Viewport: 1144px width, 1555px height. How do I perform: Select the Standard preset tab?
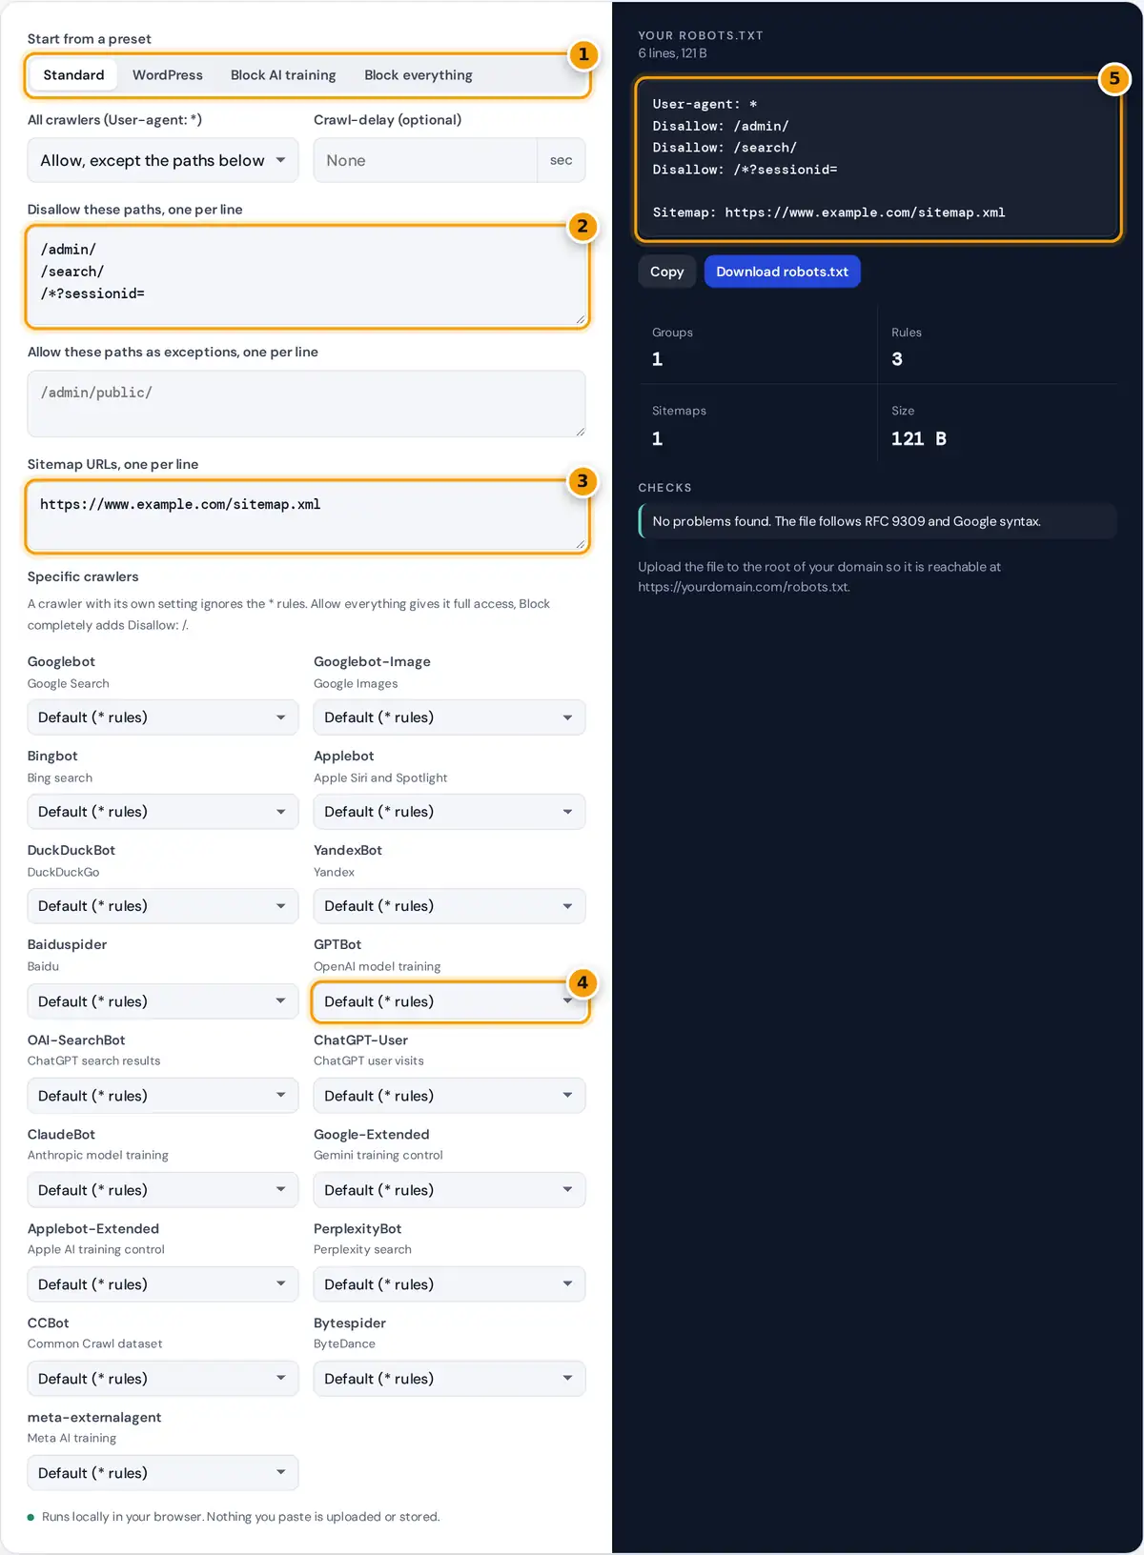73,75
